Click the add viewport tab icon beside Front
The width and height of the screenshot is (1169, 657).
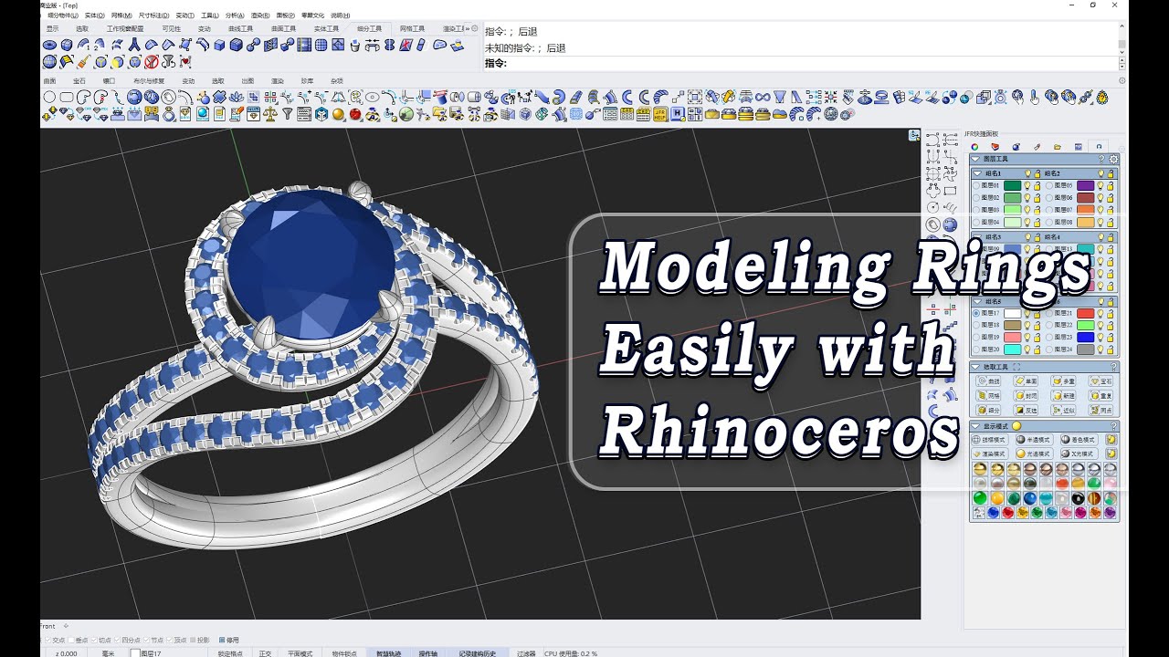66,625
